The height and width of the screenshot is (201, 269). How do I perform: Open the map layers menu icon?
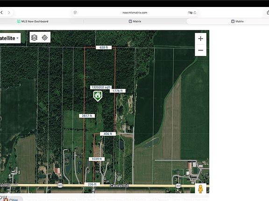tap(34, 38)
